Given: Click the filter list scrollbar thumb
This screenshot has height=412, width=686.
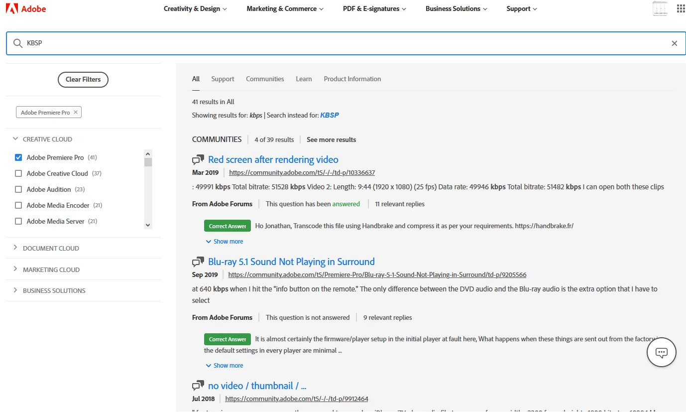Looking at the screenshot, I should point(148,162).
